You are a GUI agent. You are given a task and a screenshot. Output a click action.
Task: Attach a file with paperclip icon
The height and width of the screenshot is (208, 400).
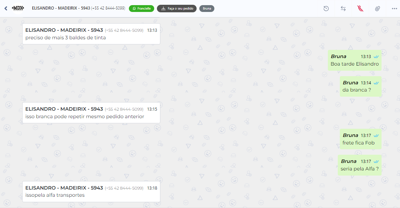point(377,9)
